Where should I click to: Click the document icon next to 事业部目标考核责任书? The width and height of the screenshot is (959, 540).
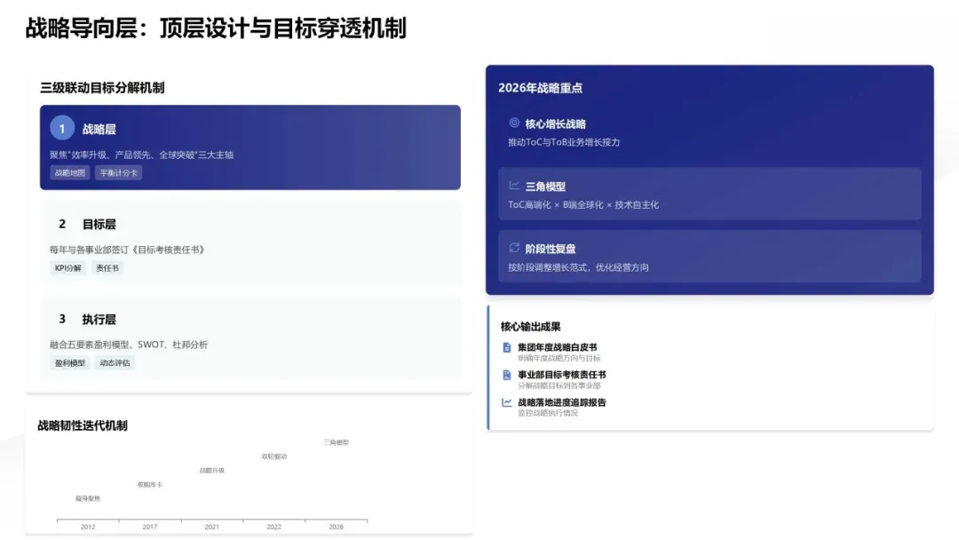pyautogui.click(x=506, y=375)
